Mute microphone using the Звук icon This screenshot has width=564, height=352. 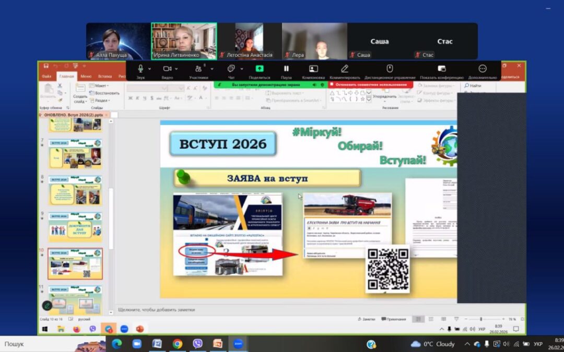[x=140, y=69]
